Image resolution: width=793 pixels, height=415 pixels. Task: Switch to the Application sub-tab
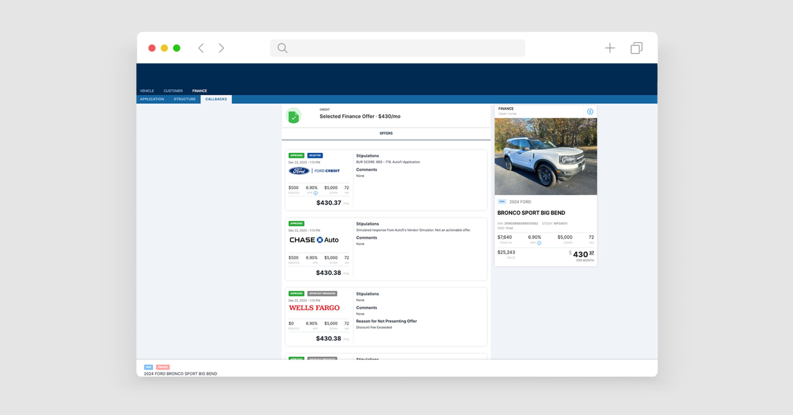click(x=152, y=99)
